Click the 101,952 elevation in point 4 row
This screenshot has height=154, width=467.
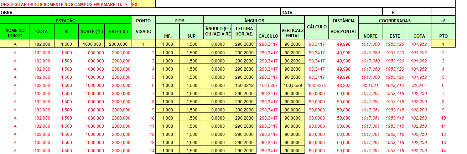coord(419,69)
